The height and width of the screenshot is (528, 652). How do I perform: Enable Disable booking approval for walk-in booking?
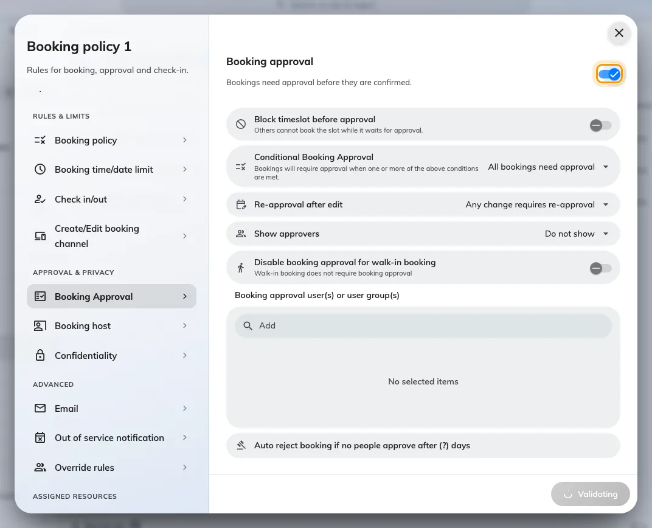[600, 268]
